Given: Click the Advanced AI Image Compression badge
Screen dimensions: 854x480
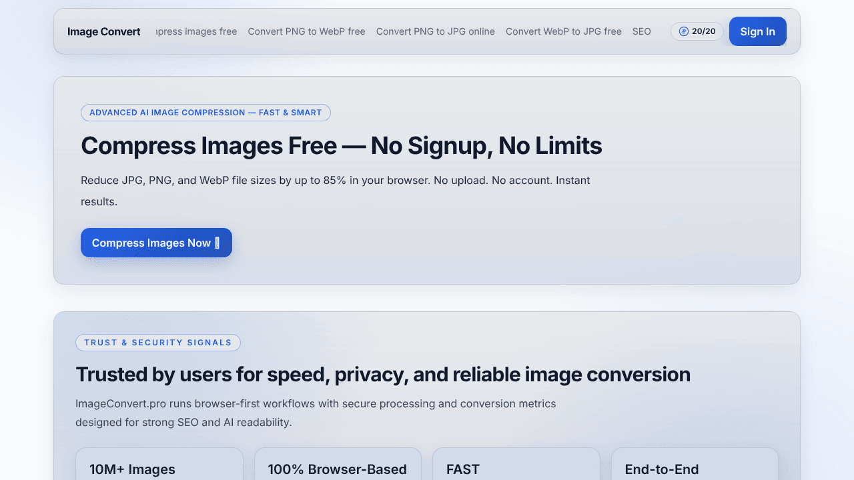Looking at the screenshot, I should coord(205,113).
